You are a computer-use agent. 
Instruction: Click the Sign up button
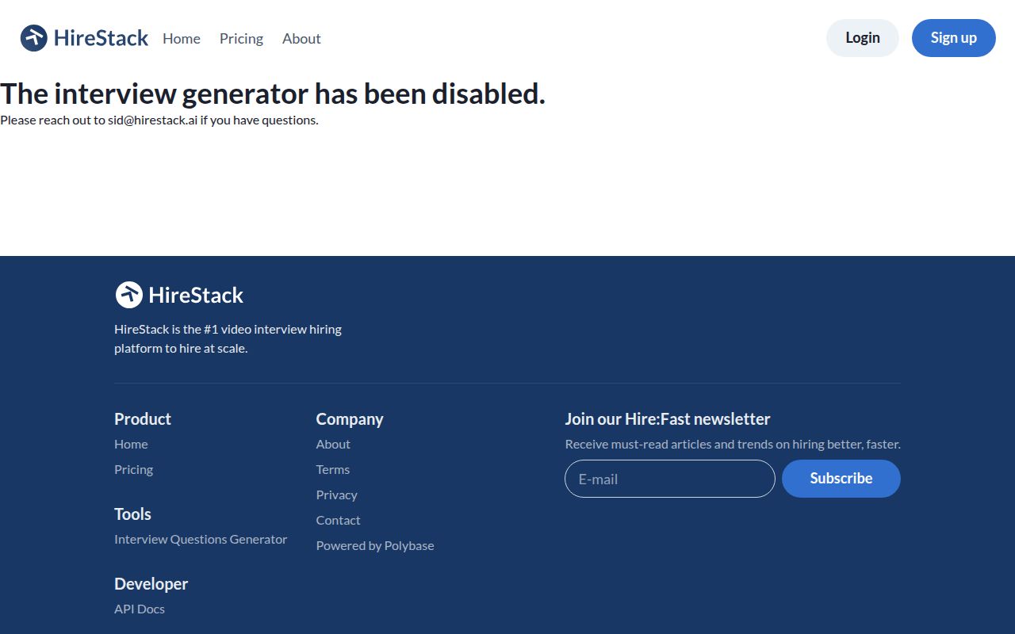[x=954, y=38]
